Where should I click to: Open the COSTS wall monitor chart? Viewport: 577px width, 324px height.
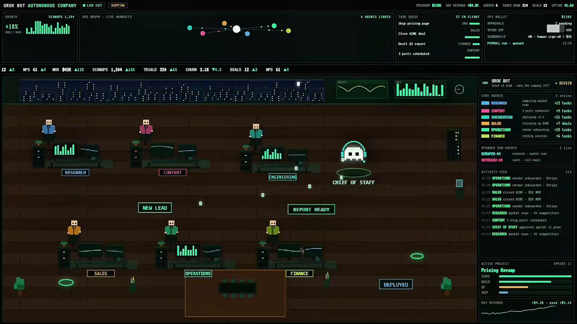363,89
